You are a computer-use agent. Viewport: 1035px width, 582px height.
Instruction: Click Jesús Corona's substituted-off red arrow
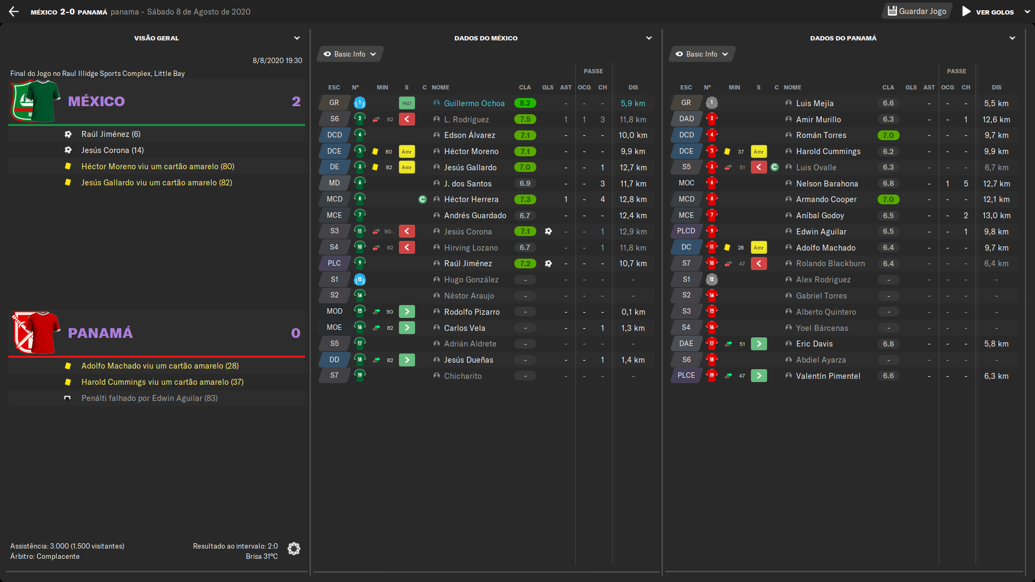(x=407, y=232)
